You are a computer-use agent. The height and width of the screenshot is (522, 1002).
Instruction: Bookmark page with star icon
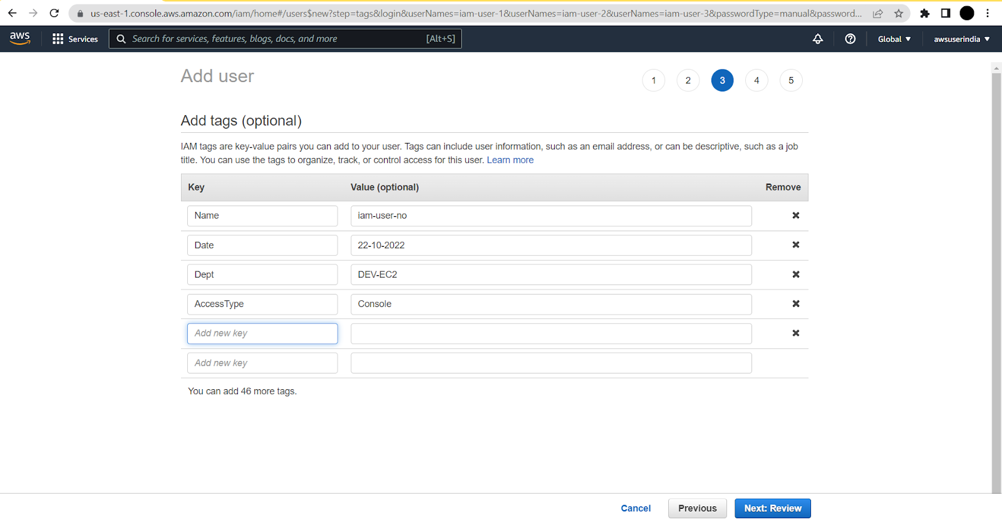point(899,13)
